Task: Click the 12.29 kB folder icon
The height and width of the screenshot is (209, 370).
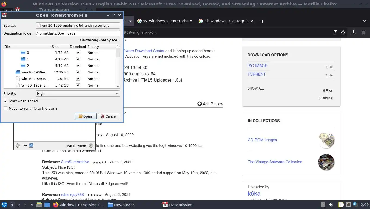Action: 18,72
